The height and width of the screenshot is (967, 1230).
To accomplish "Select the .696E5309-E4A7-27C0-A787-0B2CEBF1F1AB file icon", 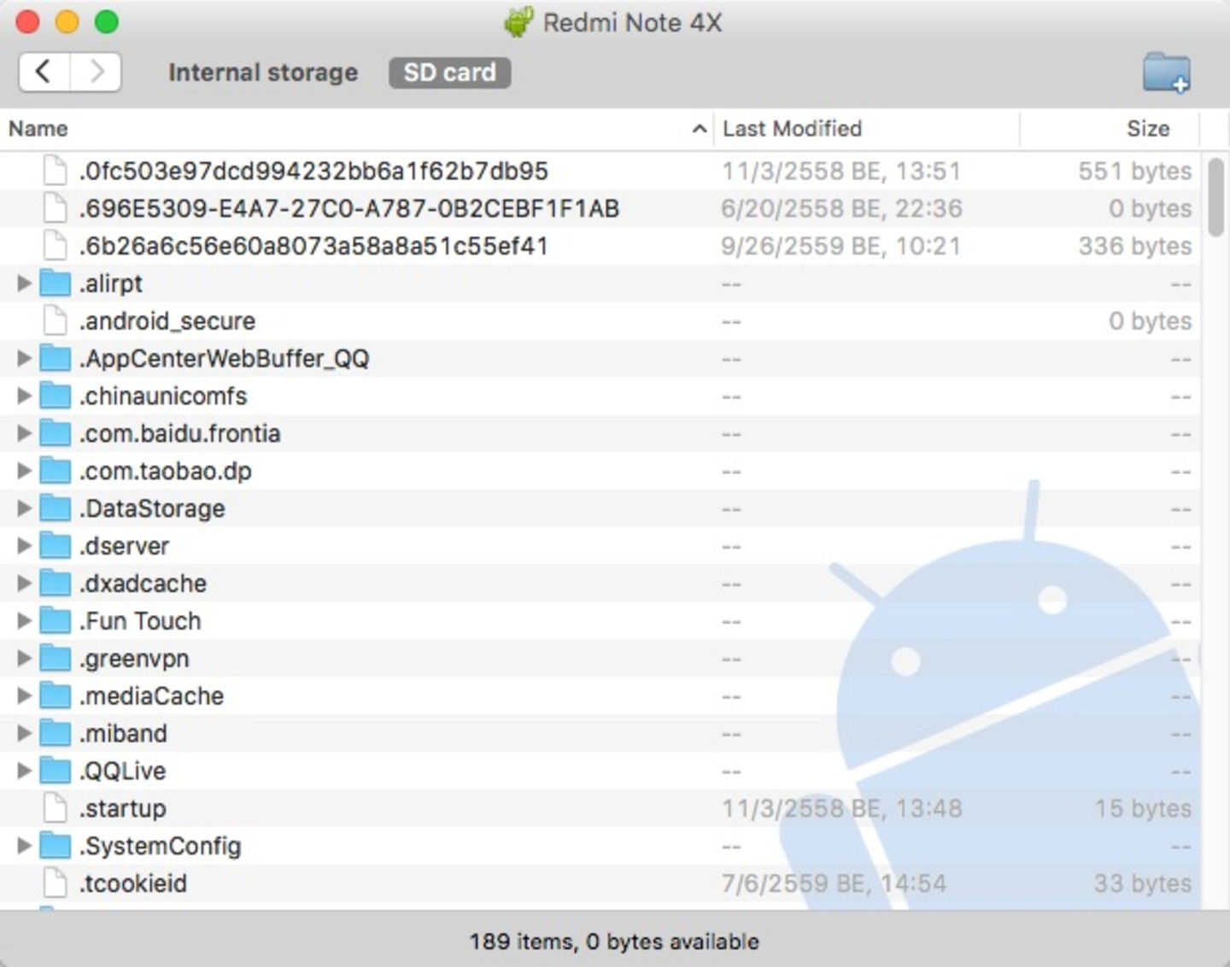I will pyautogui.click(x=56, y=208).
